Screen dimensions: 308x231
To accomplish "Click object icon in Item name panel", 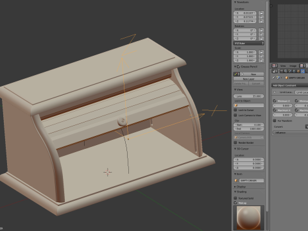I will click(x=236, y=181).
